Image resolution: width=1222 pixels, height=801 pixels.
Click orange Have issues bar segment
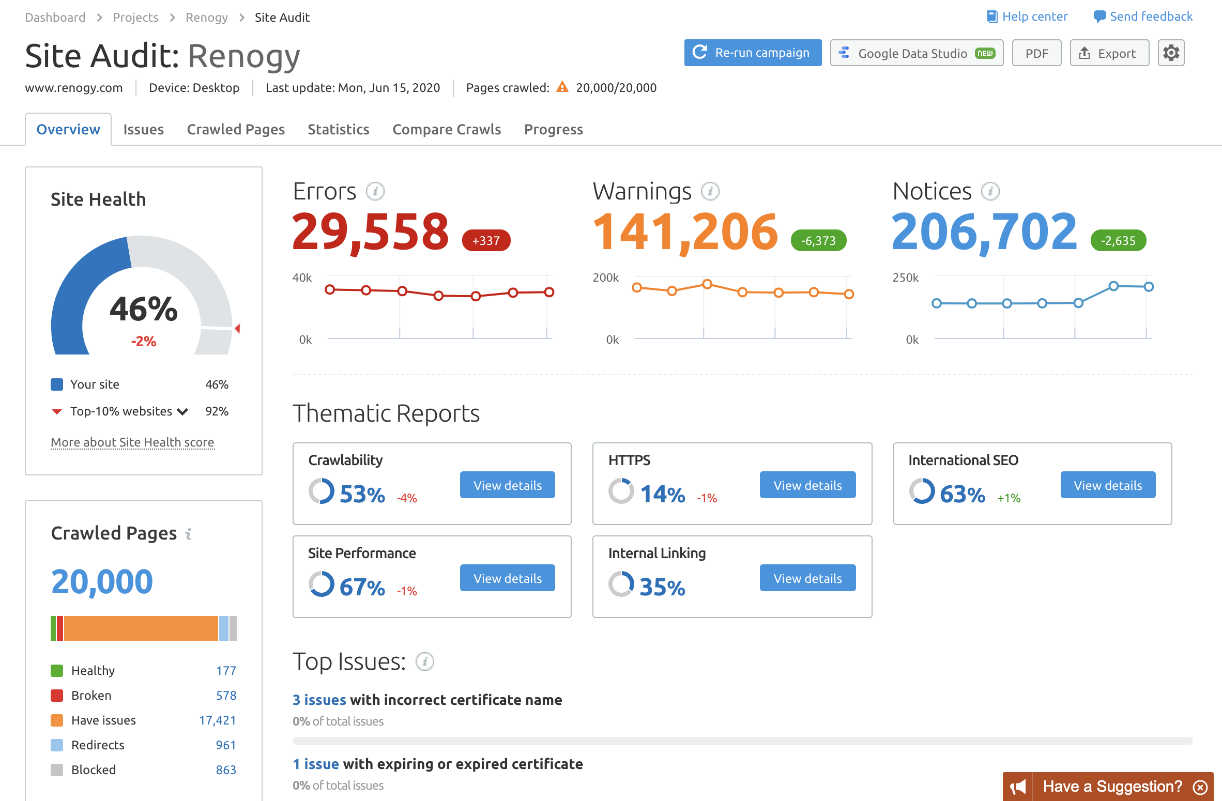point(141,628)
